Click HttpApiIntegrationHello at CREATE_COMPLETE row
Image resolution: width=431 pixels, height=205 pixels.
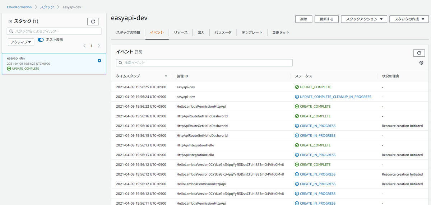[195, 145]
